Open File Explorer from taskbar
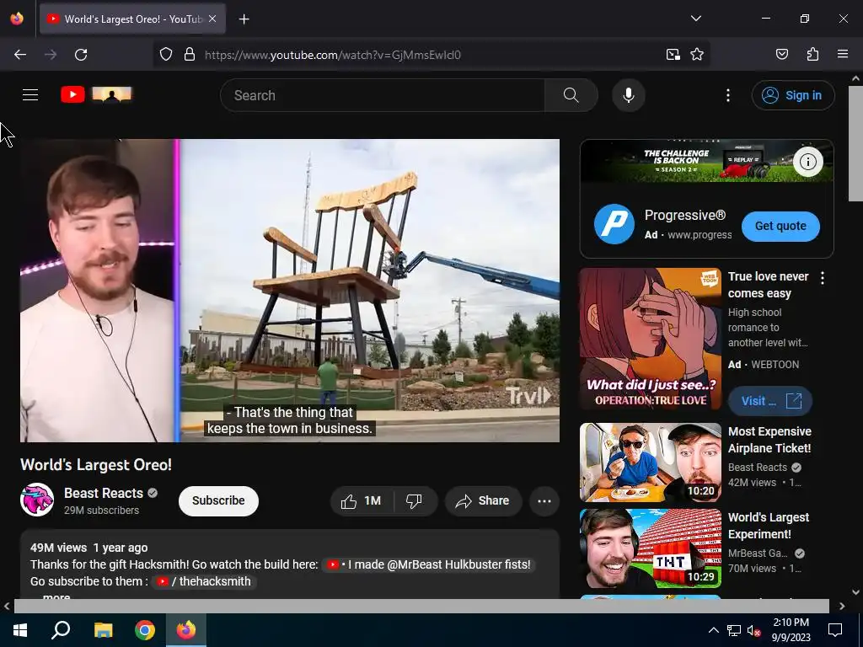The height and width of the screenshot is (647, 863). tap(103, 630)
